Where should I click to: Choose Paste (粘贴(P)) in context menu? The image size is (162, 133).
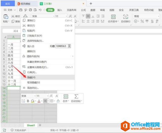48,31
